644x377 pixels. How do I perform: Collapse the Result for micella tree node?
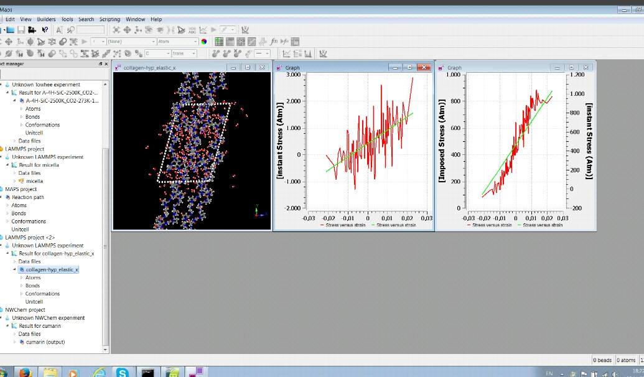8,165
